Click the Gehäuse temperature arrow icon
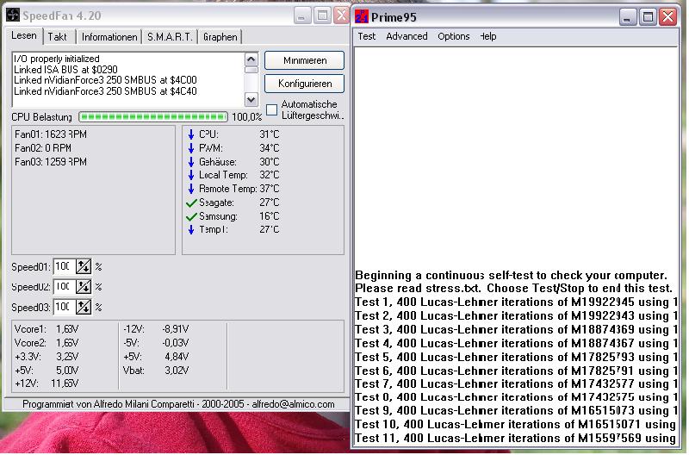The image size is (689, 455). 191,162
